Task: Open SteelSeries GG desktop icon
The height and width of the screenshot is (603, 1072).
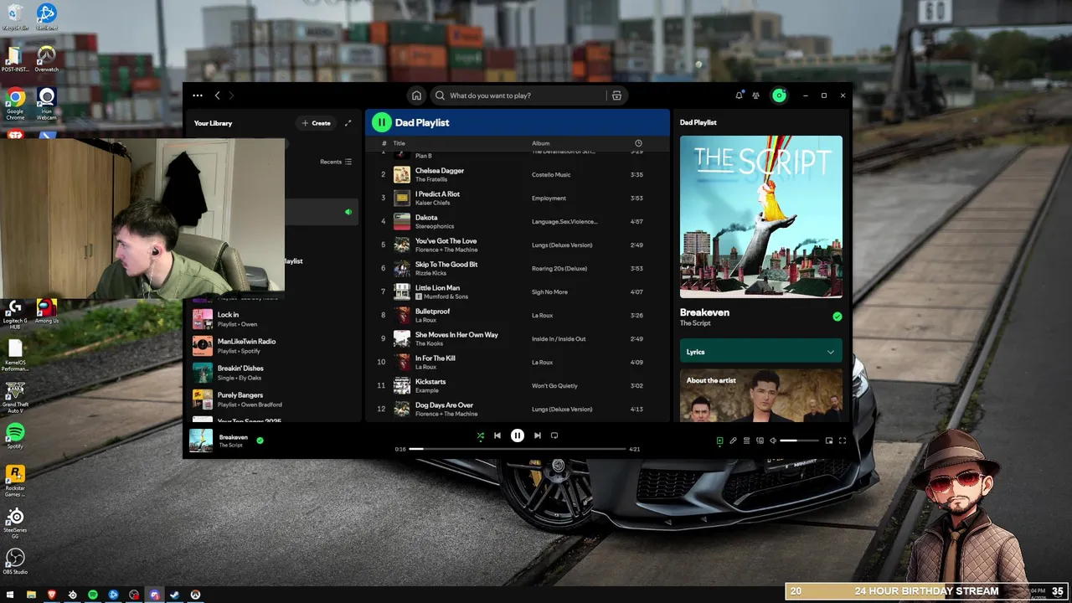Action: (x=15, y=523)
